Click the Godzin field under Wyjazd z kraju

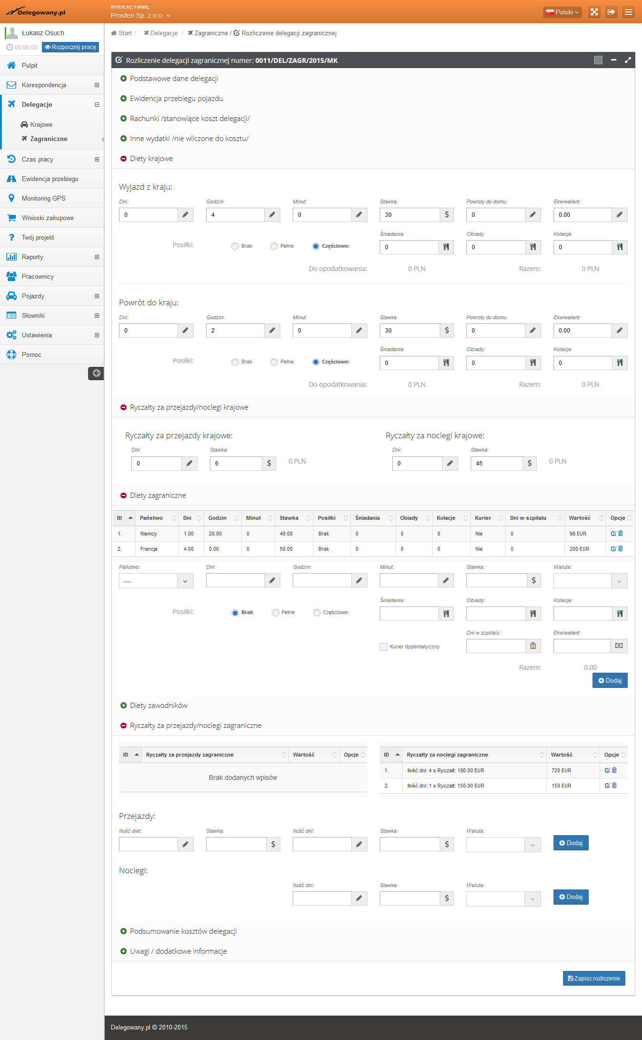coord(235,215)
